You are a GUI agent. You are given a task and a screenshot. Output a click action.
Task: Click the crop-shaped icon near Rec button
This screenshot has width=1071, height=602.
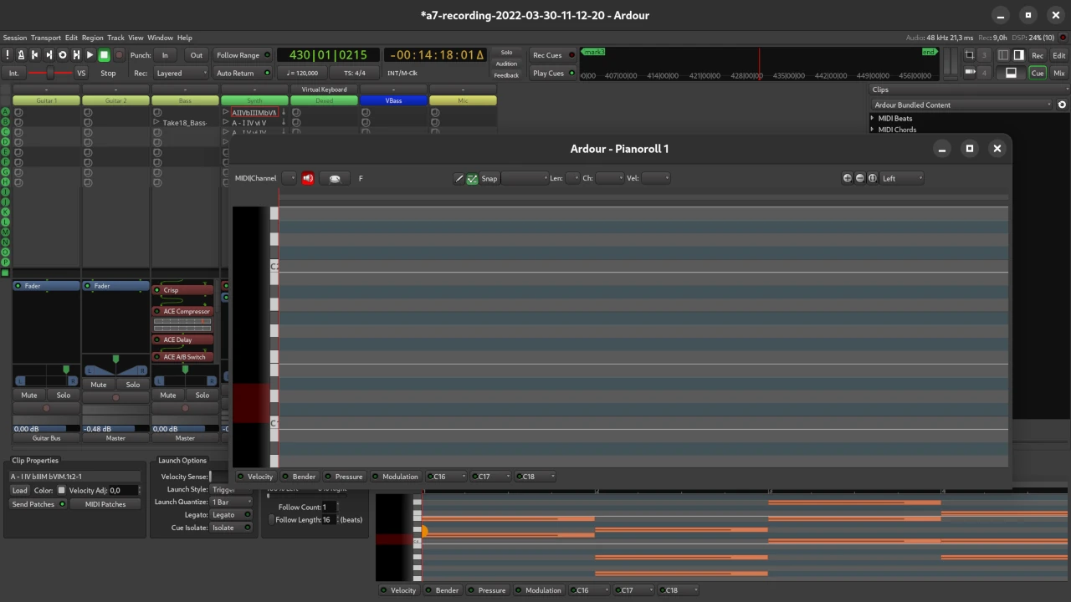[x=969, y=55]
